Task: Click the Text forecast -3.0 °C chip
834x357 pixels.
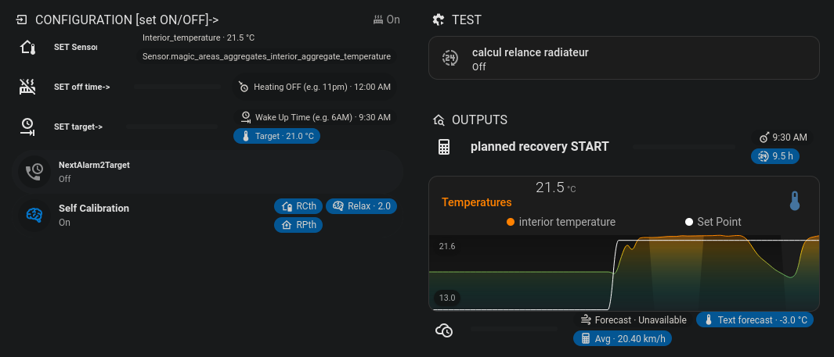Action: click(755, 320)
